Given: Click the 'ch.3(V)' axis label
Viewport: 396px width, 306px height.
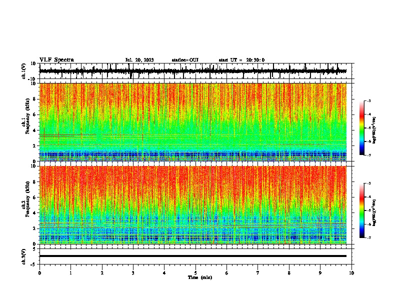Looking at the screenshot, I should 24,256.
